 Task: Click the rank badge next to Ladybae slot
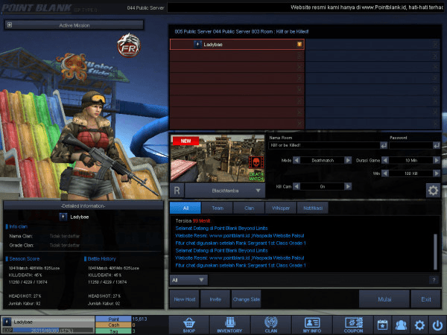click(x=197, y=45)
